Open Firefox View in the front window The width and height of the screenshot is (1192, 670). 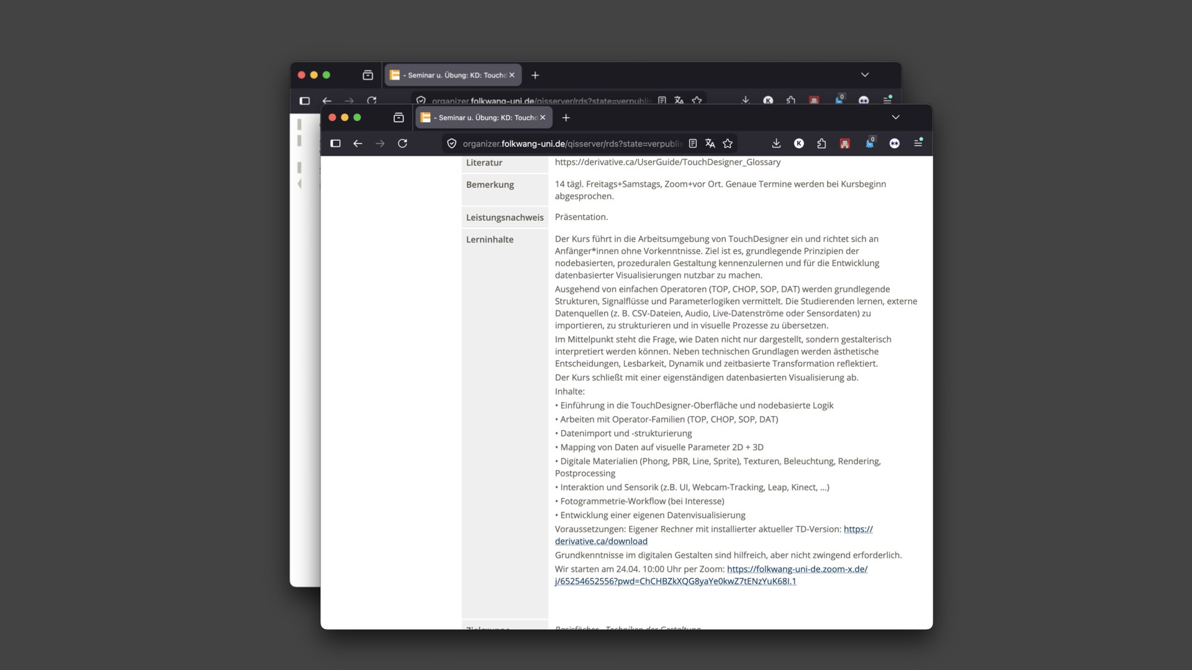pyautogui.click(x=399, y=117)
